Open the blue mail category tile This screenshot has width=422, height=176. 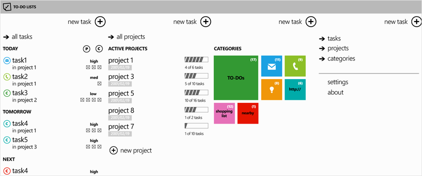(x=272, y=66)
